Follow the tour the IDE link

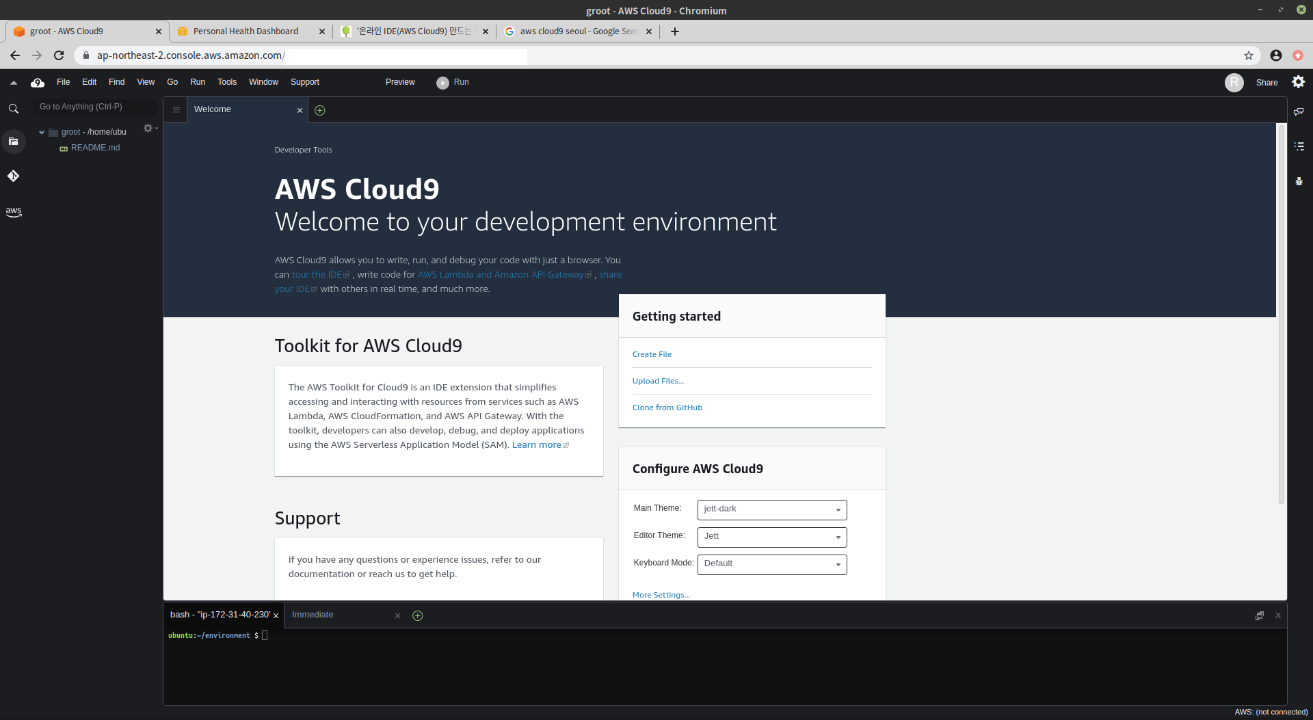tap(320, 275)
